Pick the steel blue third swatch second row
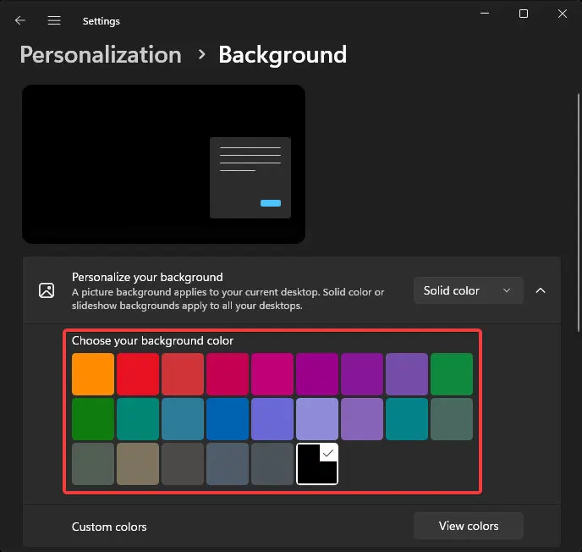The width and height of the screenshot is (582, 552). [x=183, y=419]
